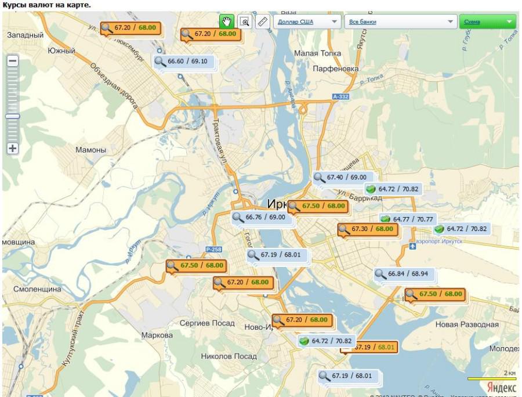The width and height of the screenshot is (522, 397).
Task: Click the Курсы валют на карте heading
Action: point(46,5)
